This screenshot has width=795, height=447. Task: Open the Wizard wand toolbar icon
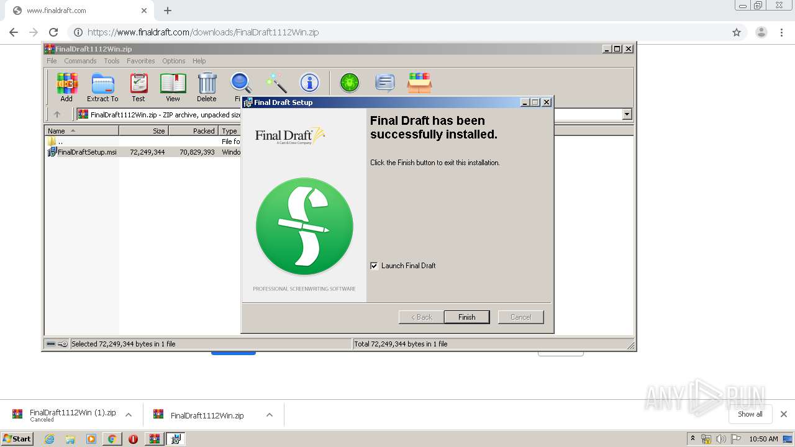tap(276, 83)
